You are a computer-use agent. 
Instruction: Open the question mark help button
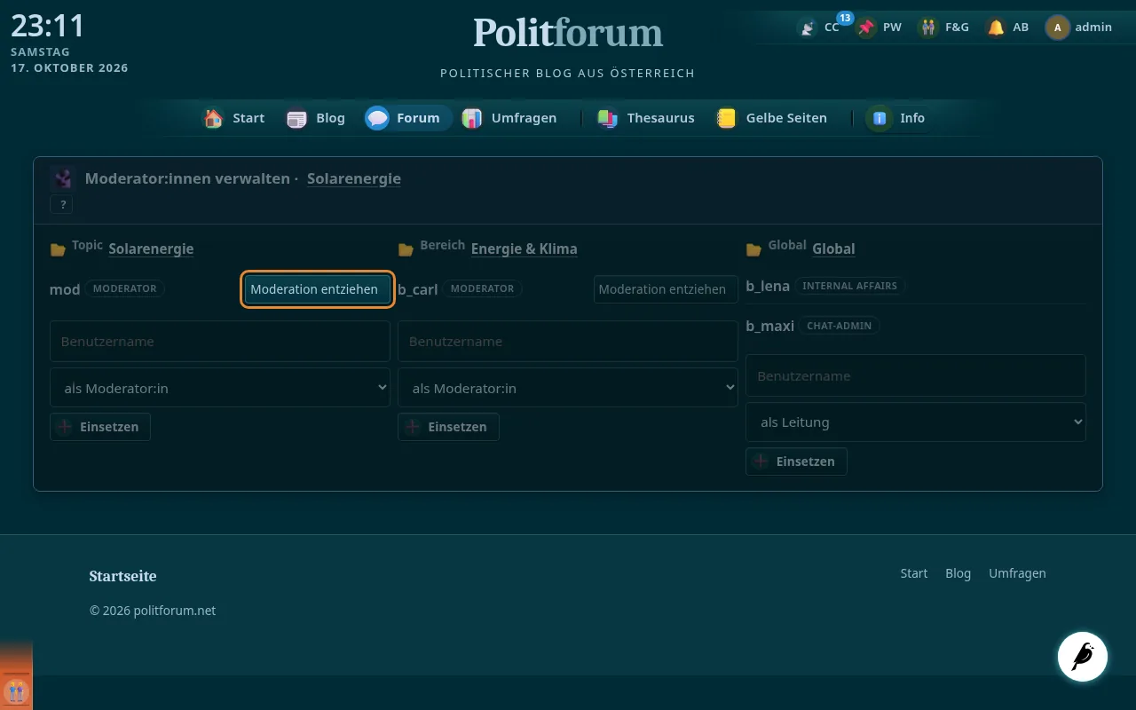[62, 205]
